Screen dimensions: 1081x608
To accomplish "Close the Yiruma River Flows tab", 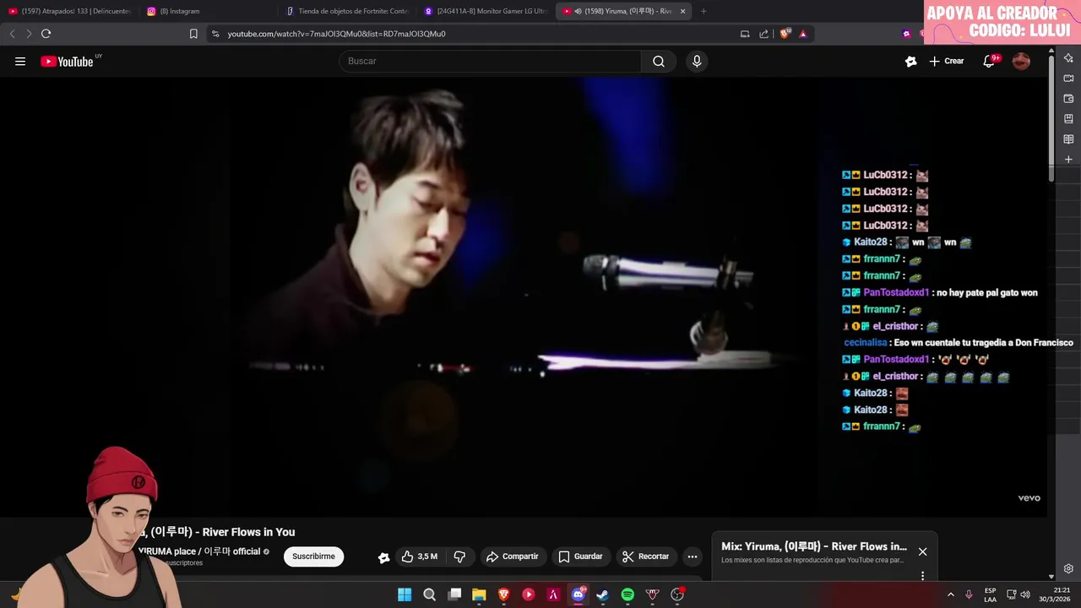I will point(682,11).
